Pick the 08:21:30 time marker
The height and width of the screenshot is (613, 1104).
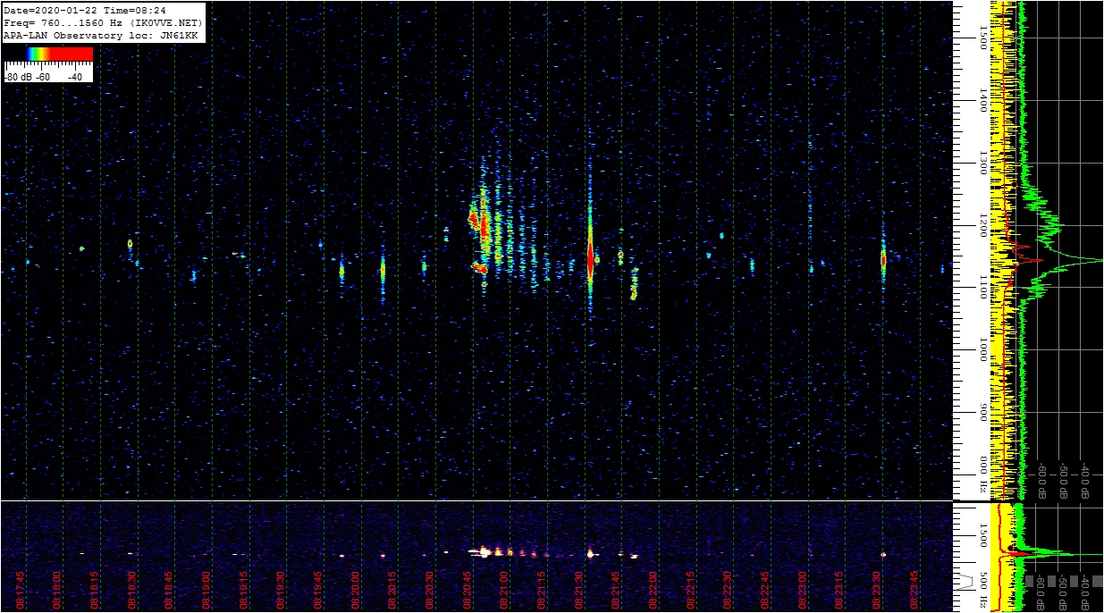[x=580, y=589]
